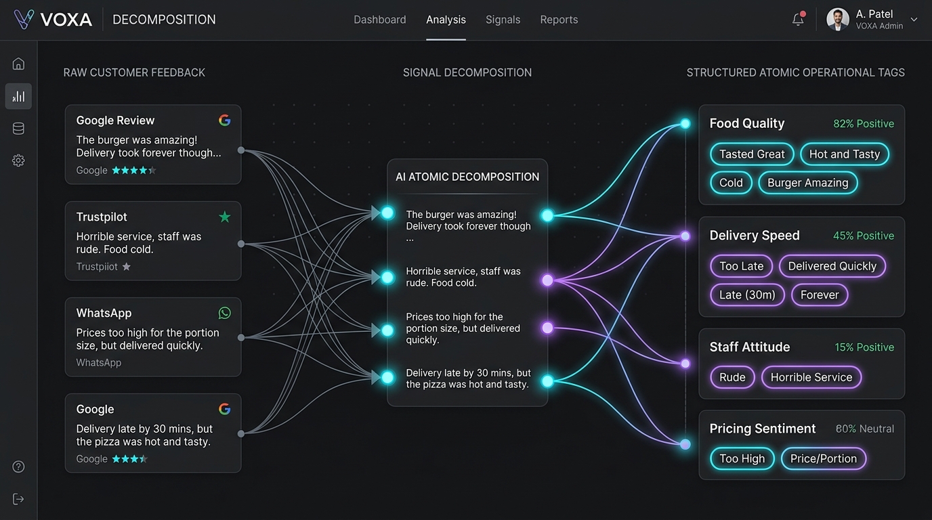Image resolution: width=932 pixels, height=520 pixels.
Task: Click the Too Late tag
Action: coord(742,266)
